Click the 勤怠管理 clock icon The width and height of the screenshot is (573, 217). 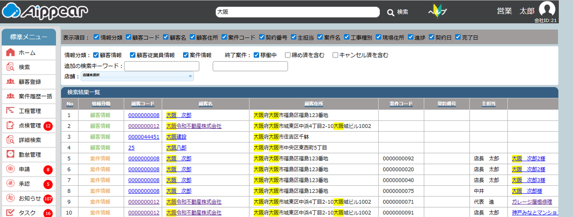tap(11, 154)
